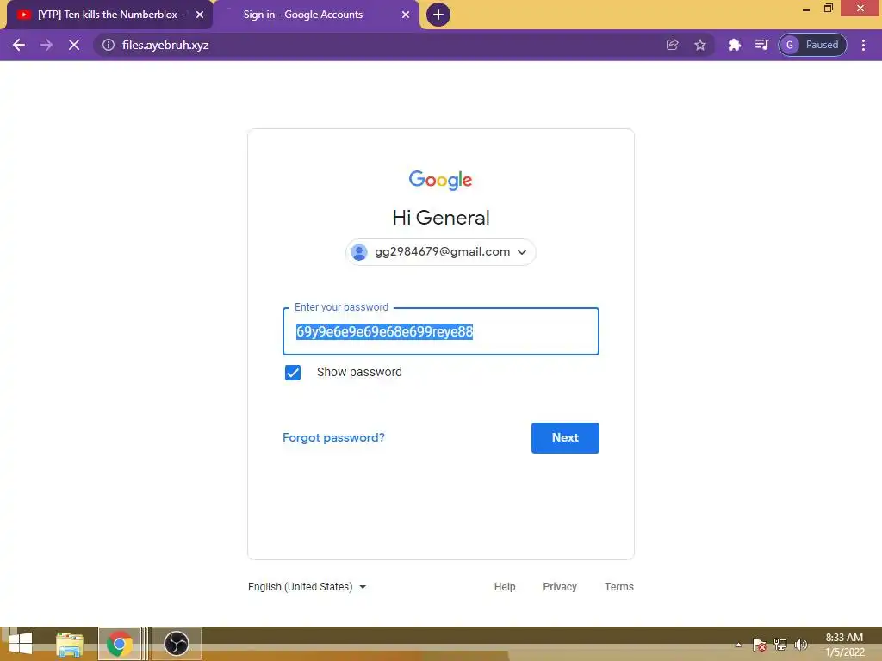
Task: Close the YTP Numberblox tab
Action: coord(200,15)
